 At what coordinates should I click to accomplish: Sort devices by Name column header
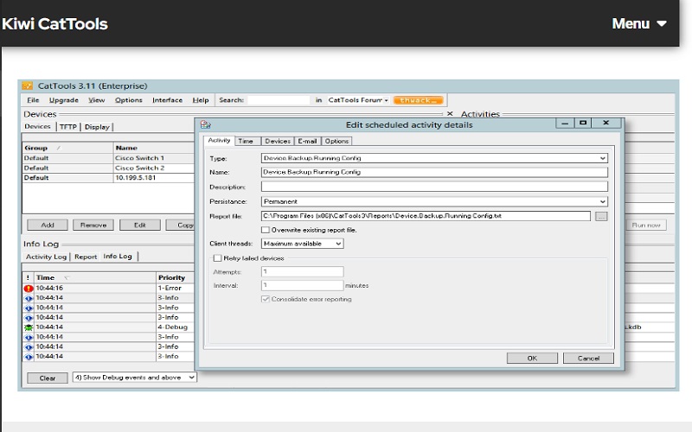coord(154,148)
